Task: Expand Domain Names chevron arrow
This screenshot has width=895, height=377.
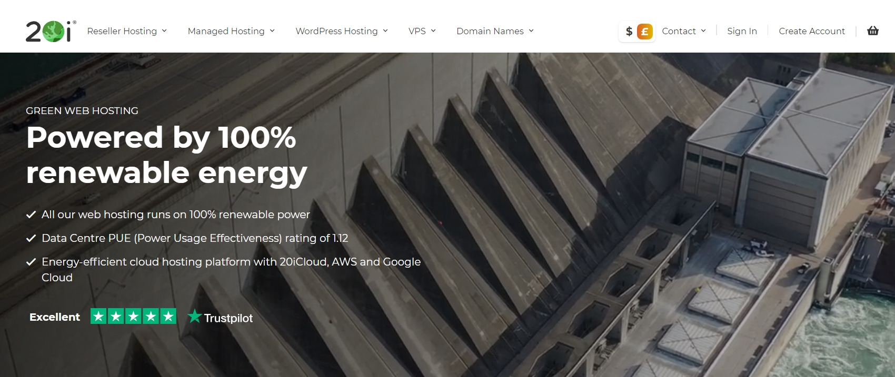Action: pyautogui.click(x=531, y=31)
